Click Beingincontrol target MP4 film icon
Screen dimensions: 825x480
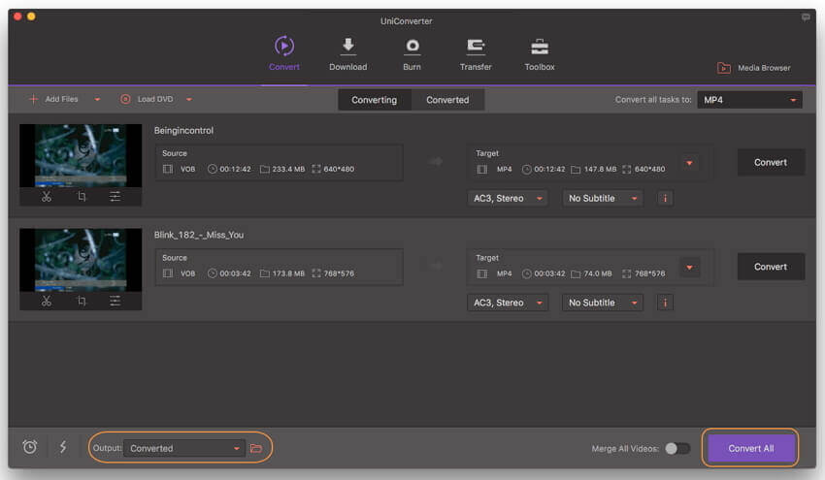482,170
